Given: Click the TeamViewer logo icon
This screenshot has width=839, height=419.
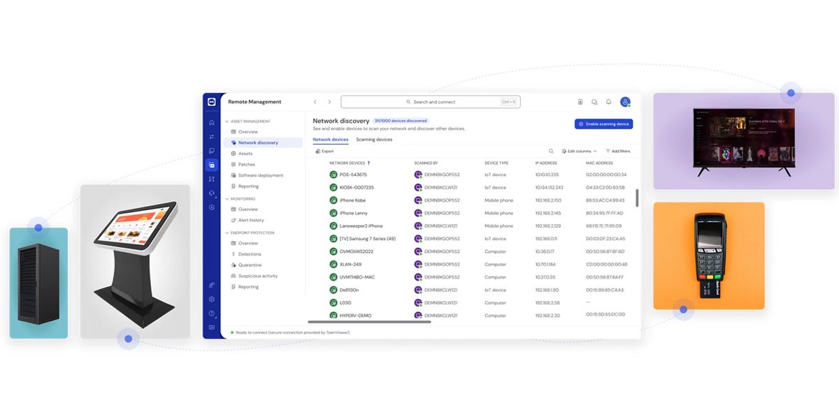Looking at the screenshot, I should point(212,102).
